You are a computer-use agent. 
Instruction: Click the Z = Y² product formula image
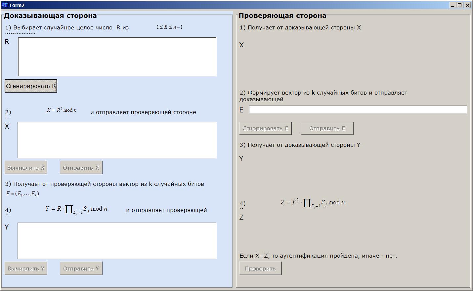click(x=313, y=203)
